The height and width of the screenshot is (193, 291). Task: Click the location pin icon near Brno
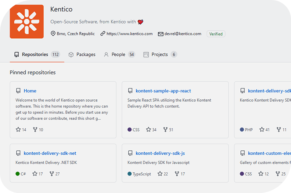coord(53,34)
